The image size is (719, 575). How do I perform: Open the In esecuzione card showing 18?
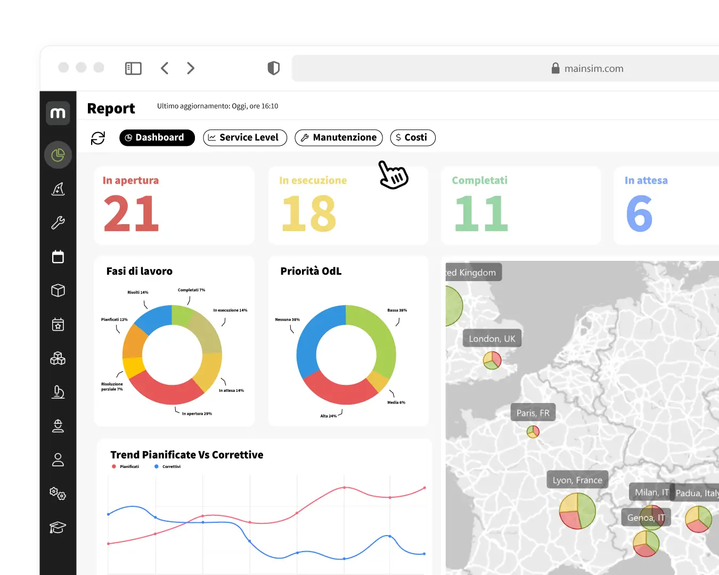coord(348,206)
